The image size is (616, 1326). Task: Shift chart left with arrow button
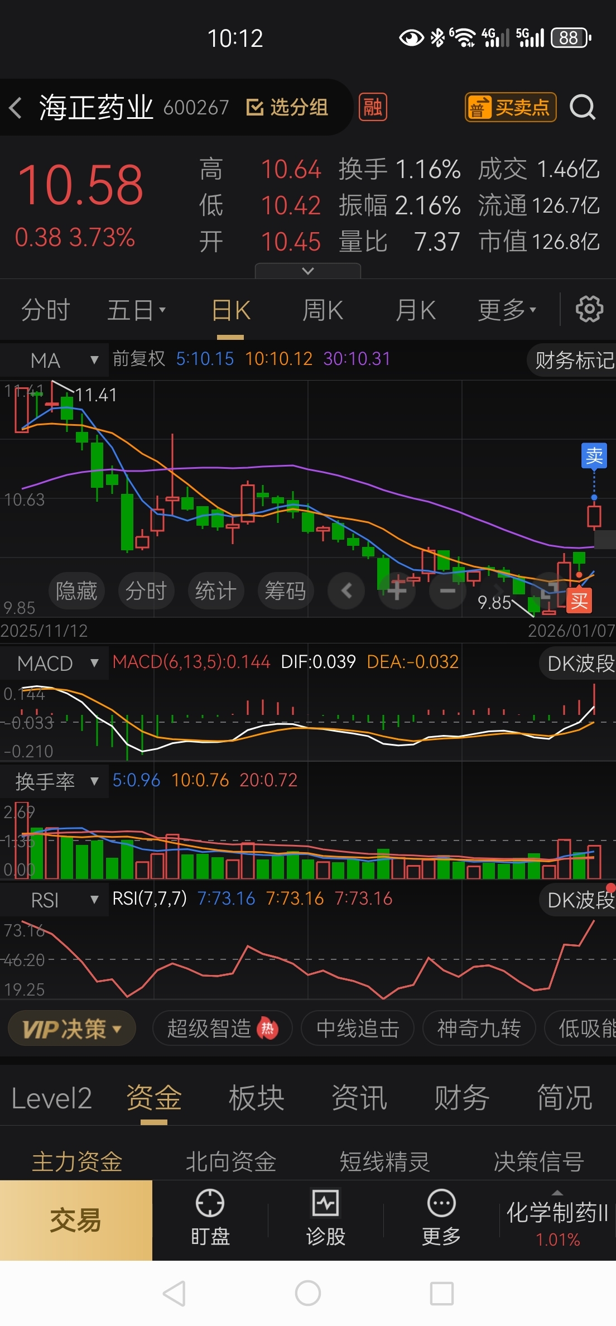pos(346,590)
